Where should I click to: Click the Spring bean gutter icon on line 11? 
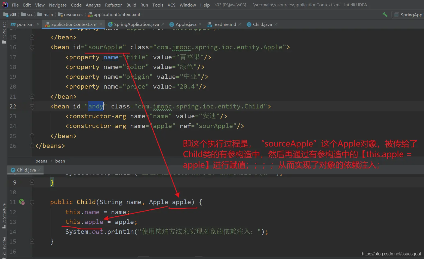(22, 202)
